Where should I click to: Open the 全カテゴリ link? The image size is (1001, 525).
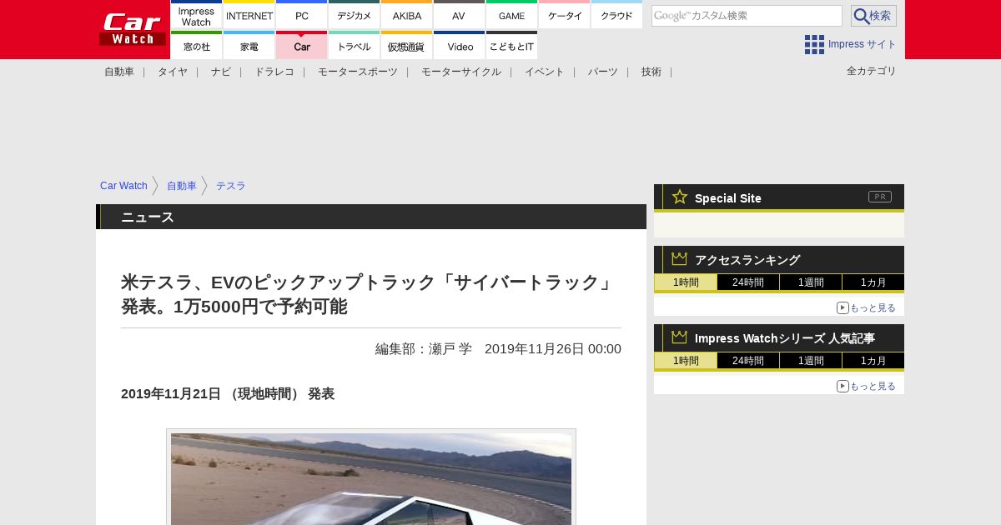(872, 71)
